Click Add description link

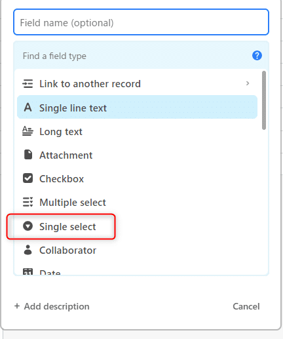coord(52,306)
